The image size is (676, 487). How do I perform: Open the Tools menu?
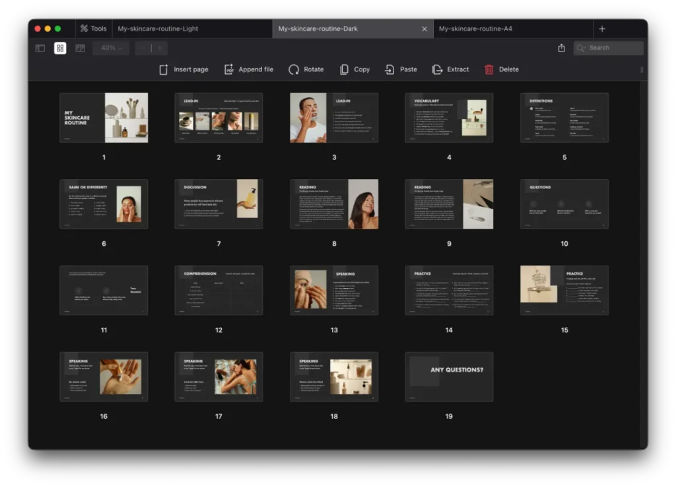point(93,28)
